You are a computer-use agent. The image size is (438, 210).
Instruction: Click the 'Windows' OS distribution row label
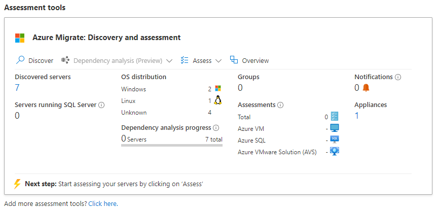[133, 89]
